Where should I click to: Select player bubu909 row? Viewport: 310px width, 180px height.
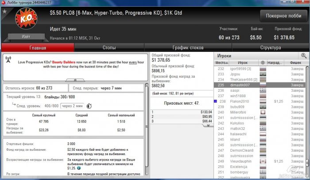tap(260, 107)
